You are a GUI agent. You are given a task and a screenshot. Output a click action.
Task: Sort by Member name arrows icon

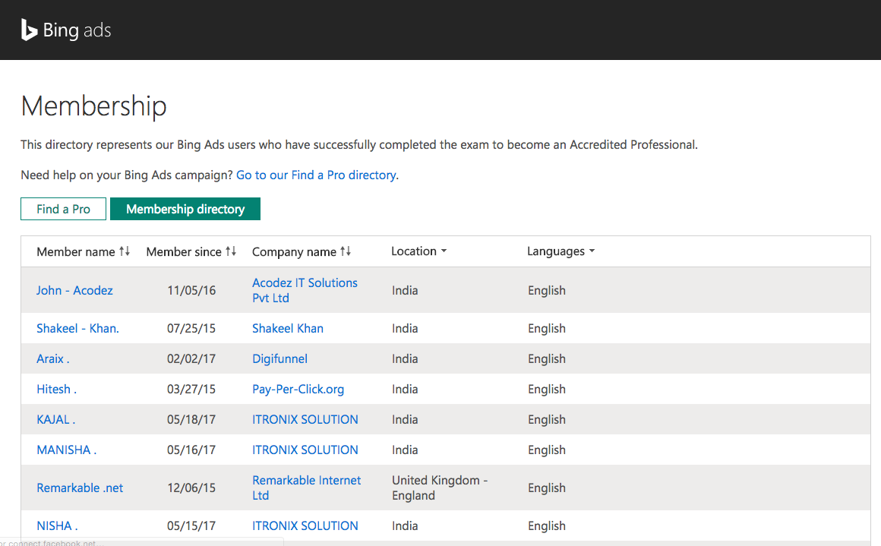[x=124, y=251]
